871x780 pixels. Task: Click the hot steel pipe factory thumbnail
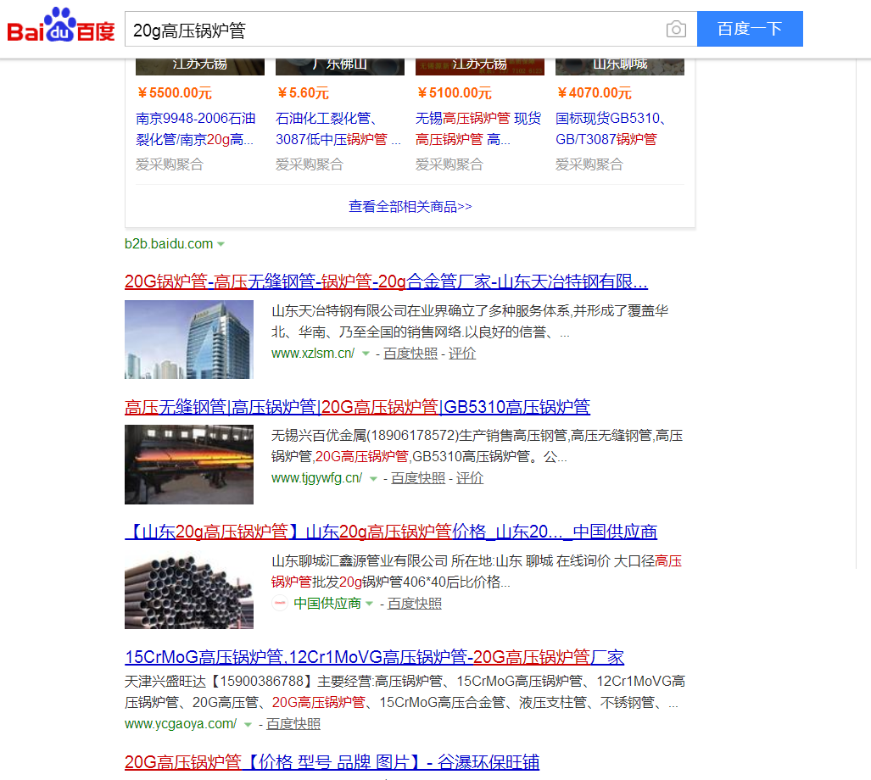pyautogui.click(x=189, y=465)
